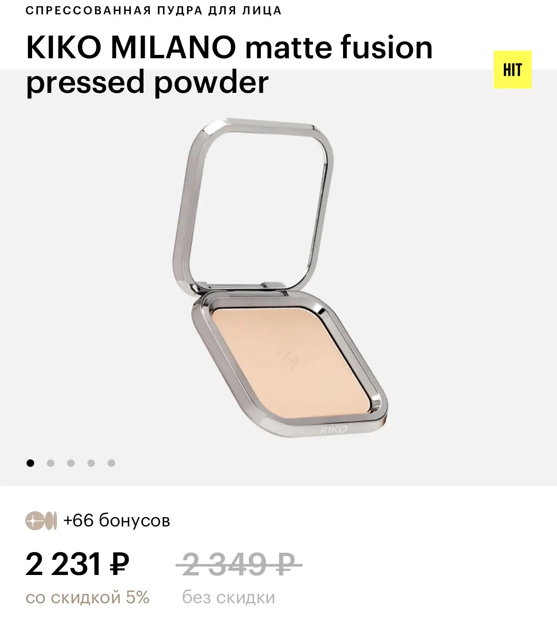
Task: Tap the +66 бонусов text
Action: tap(116, 521)
